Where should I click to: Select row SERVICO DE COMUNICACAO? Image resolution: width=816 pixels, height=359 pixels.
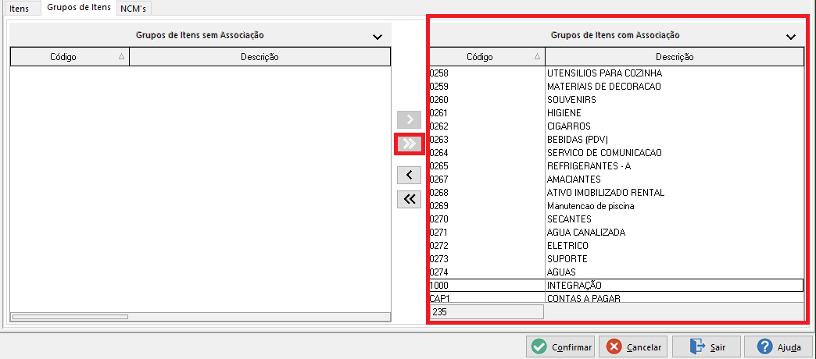[616, 152]
